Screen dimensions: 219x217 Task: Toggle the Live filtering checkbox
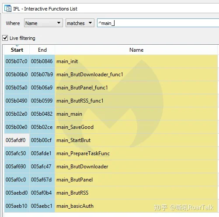point(5,38)
